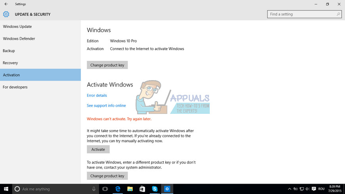Restore down the Settings window

328,4
